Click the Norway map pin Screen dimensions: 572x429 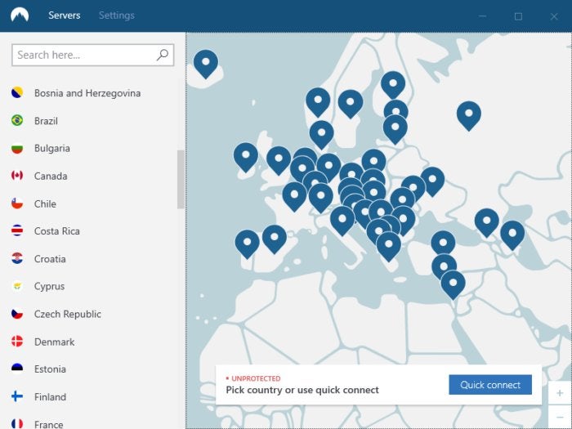(318, 102)
